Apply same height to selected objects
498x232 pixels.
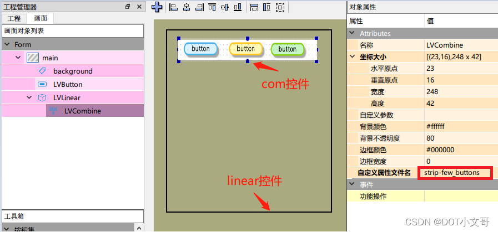tap(267, 7)
